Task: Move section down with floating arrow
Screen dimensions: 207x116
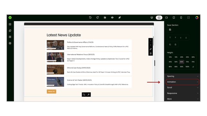Action: pyautogui.click(x=151, y=45)
